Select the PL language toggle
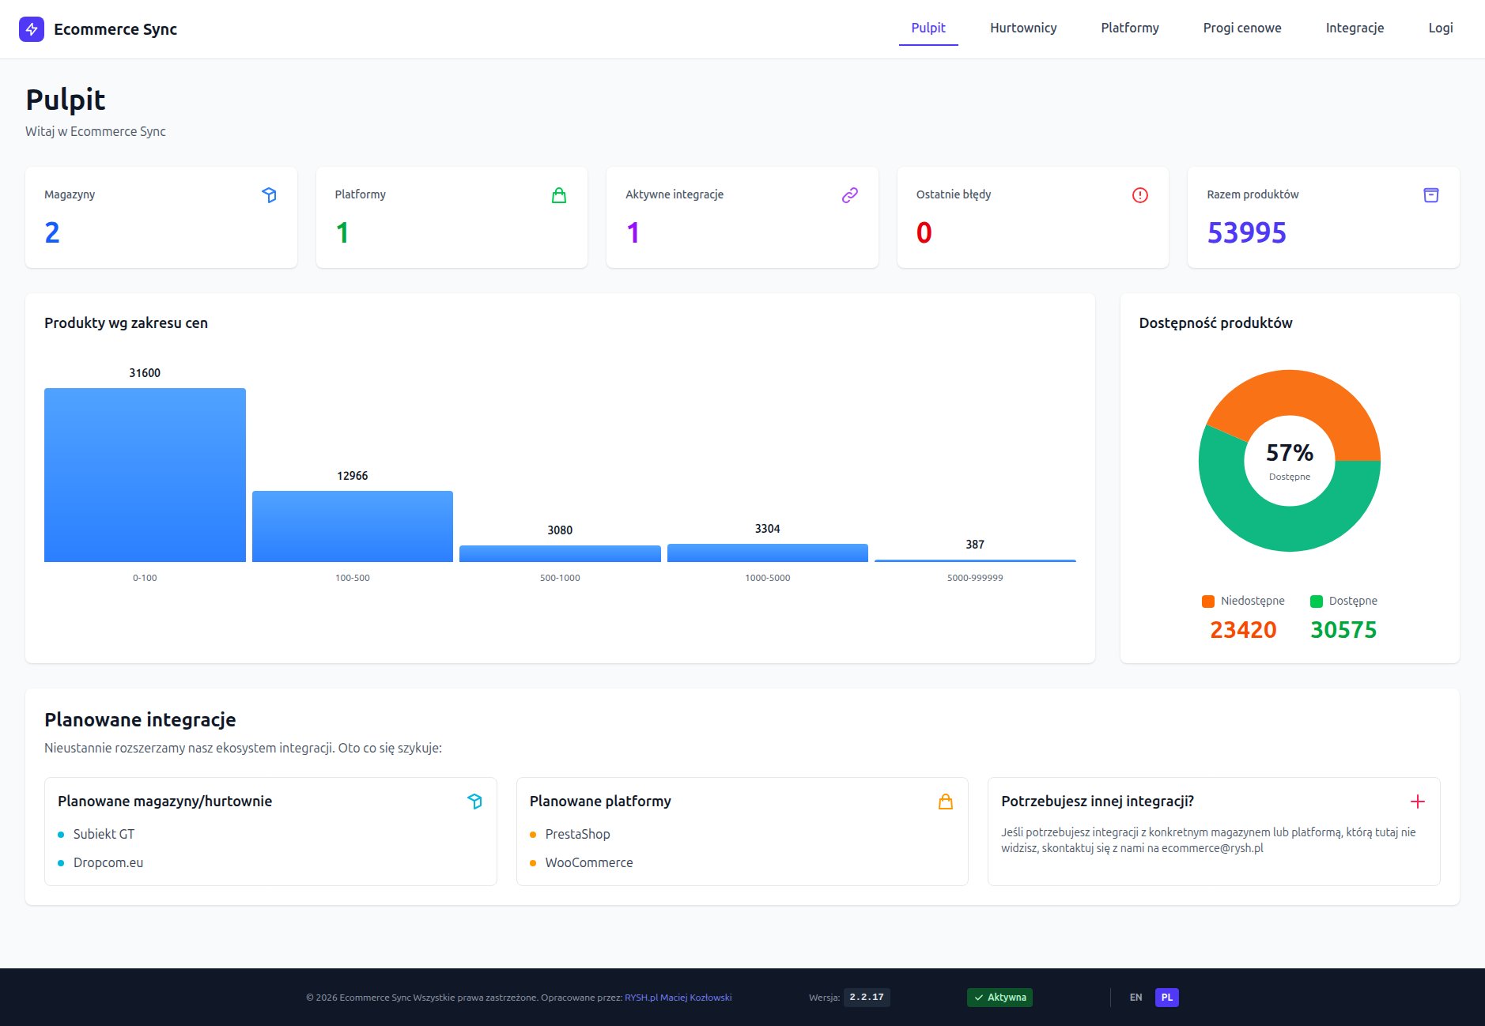This screenshot has height=1026, width=1485. (x=1166, y=998)
